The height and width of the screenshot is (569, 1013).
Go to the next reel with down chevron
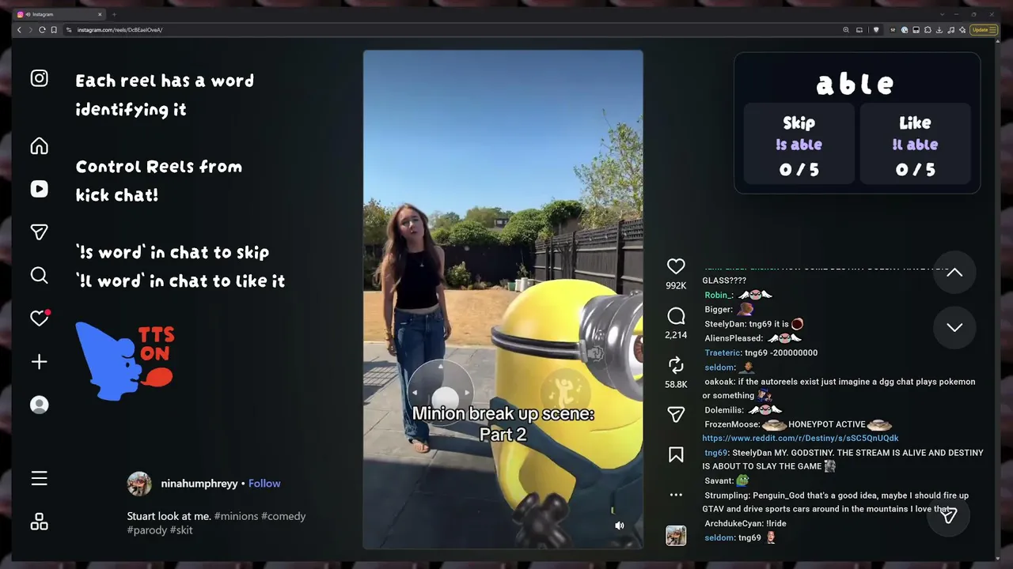(954, 327)
